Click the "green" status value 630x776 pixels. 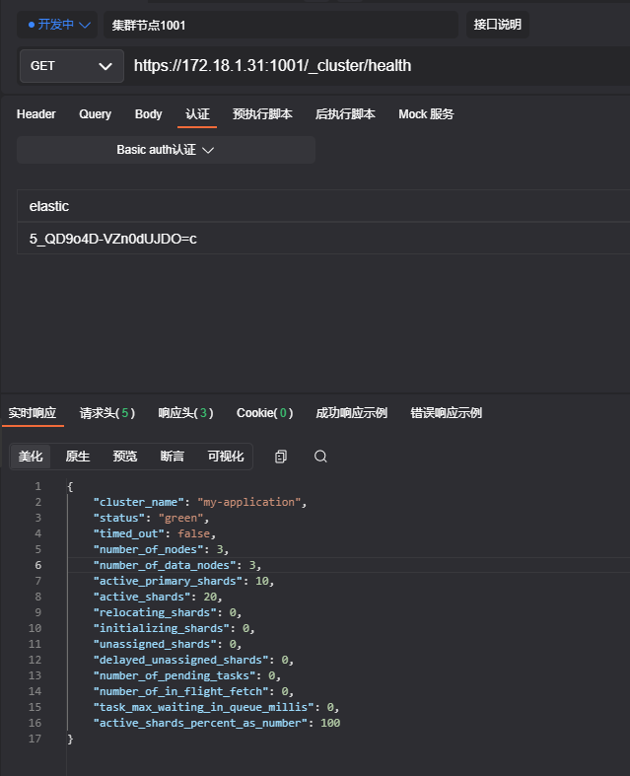tap(180, 518)
